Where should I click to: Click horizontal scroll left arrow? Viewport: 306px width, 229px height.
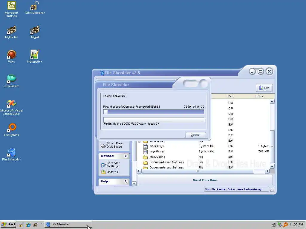[x=139, y=171]
